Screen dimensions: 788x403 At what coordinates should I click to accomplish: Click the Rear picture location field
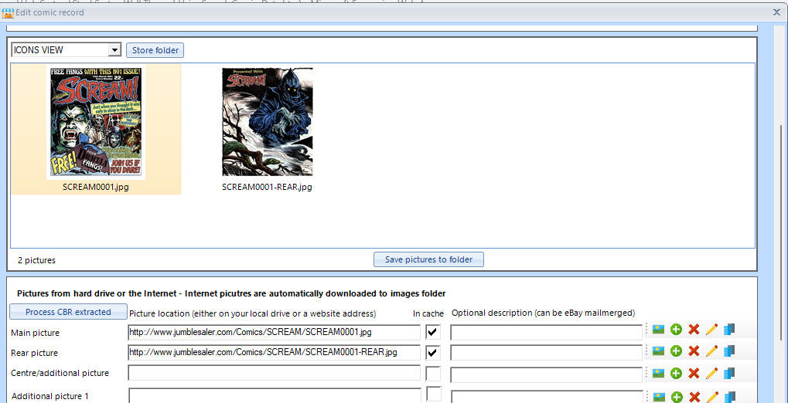tap(274, 353)
